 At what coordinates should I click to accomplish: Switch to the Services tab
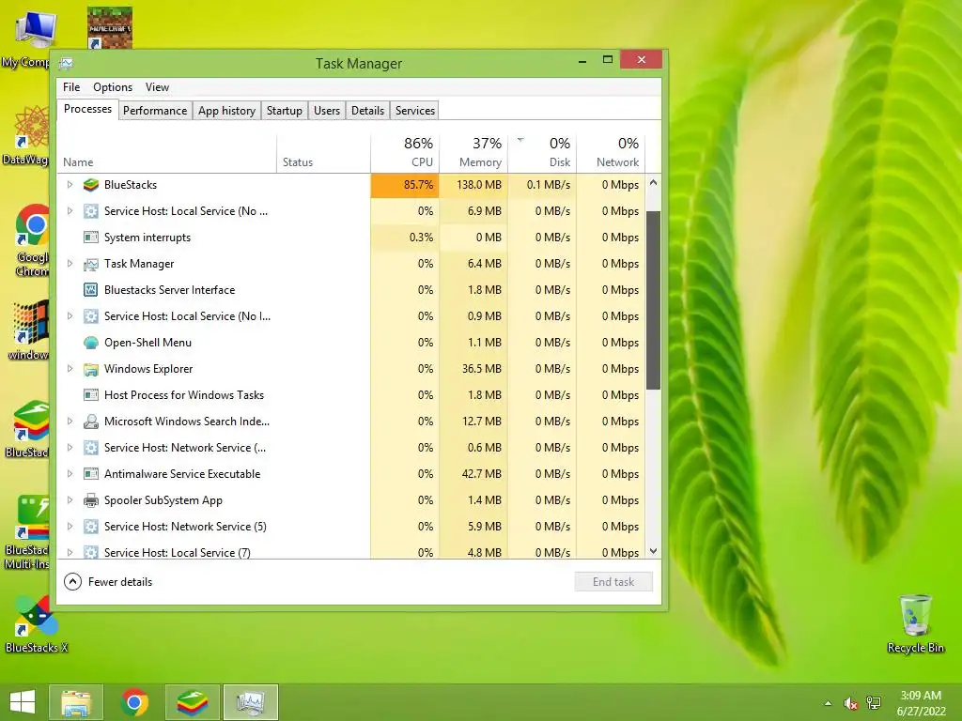click(x=415, y=111)
